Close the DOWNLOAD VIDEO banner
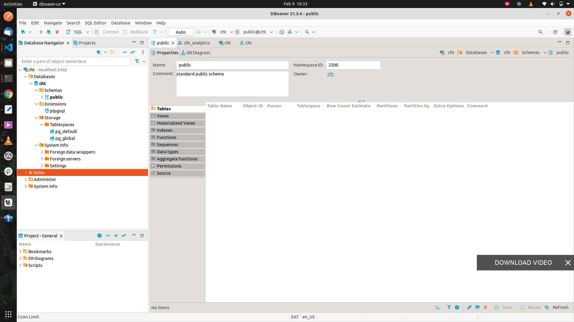This screenshot has width=574, height=322. pos(568,263)
